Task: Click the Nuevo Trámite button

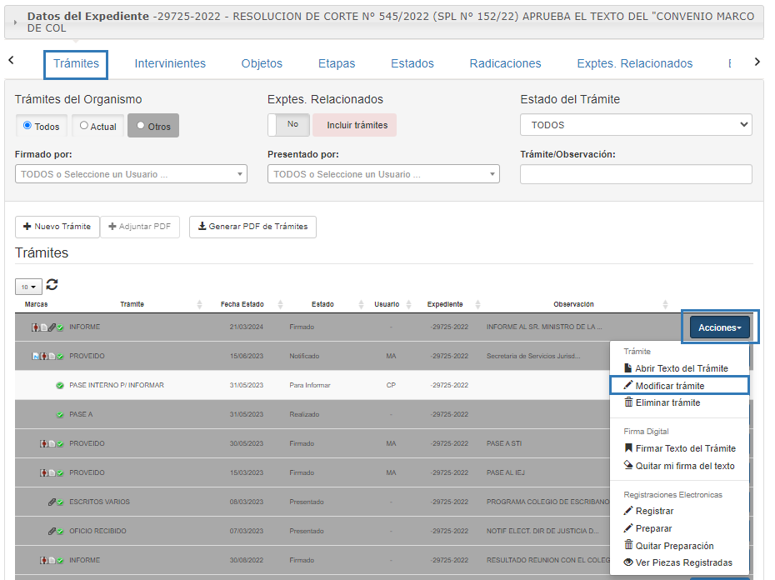Action: pyautogui.click(x=57, y=227)
